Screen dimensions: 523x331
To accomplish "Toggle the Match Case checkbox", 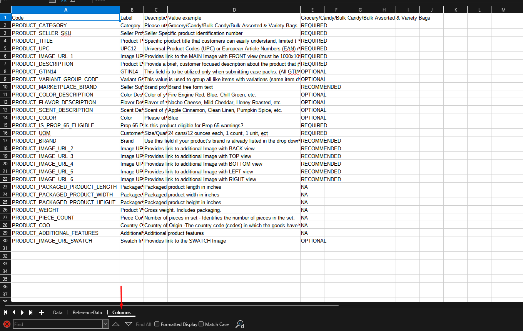I will (201, 324).
